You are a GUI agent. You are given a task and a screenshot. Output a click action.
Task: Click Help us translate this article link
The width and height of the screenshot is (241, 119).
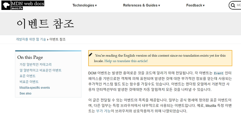point(126,61)
